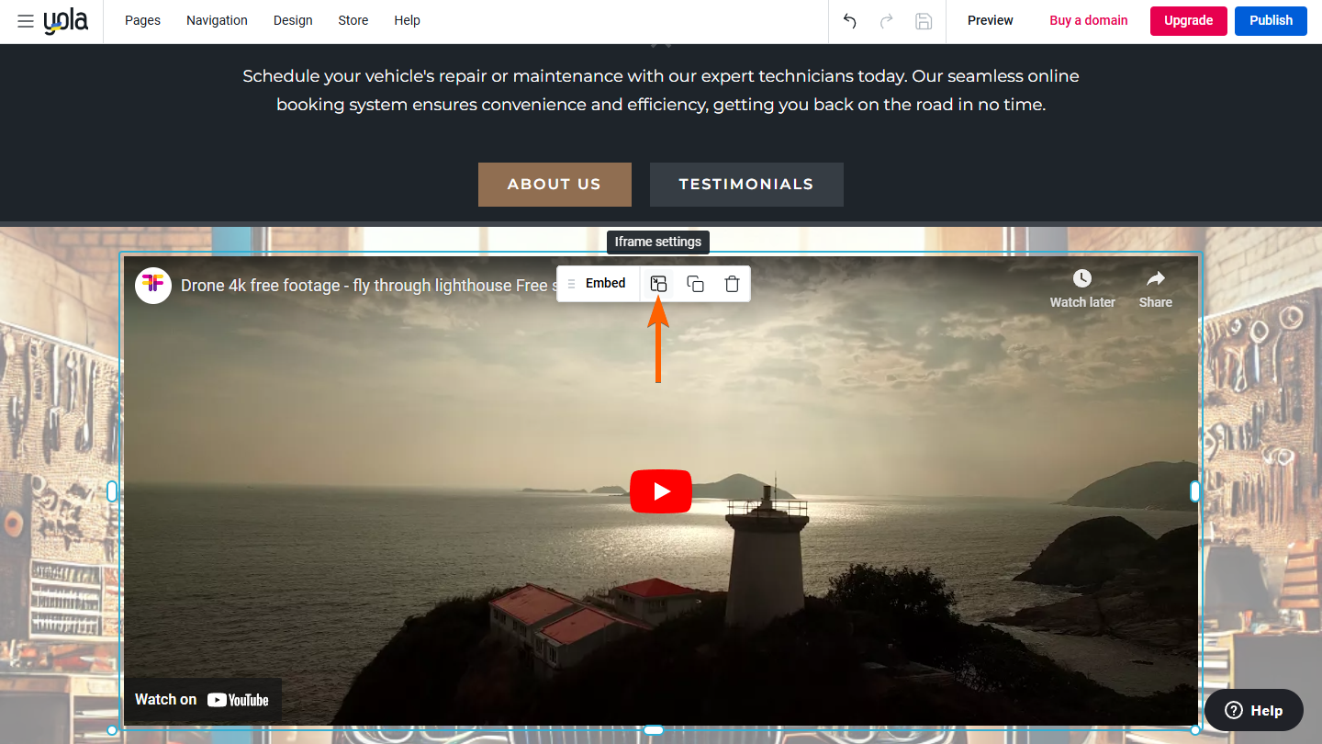
Task: Undo the last change
Action: point(849,20)
